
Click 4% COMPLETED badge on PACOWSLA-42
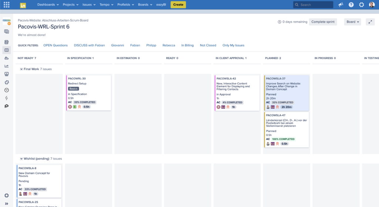232,102
